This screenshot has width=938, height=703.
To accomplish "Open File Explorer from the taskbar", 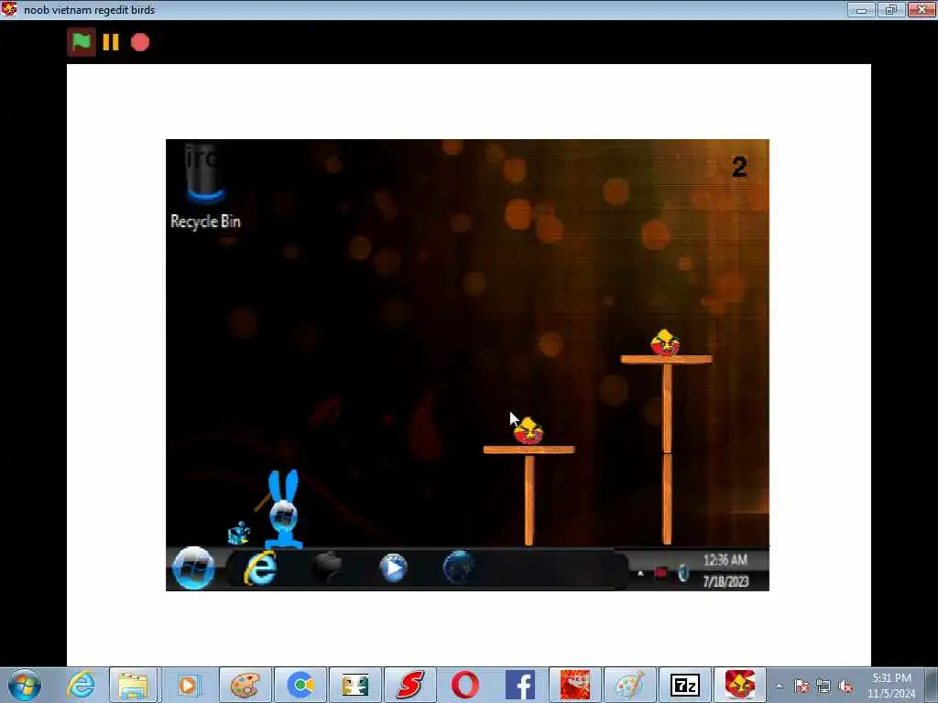I will coord(134,685).
